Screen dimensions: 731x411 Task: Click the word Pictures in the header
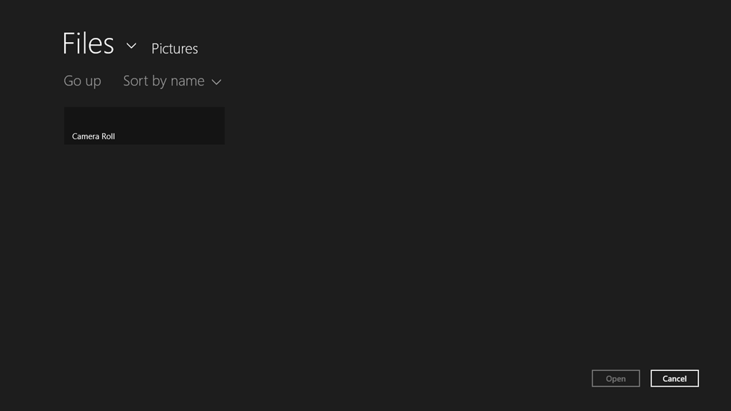(x=174, y=49)
